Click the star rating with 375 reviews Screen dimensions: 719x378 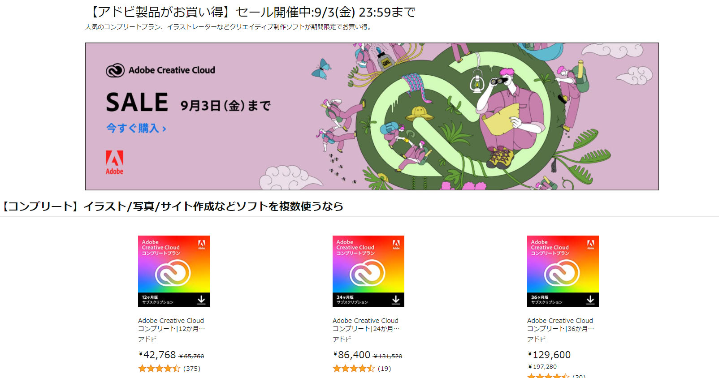click(x=159, y=369)
